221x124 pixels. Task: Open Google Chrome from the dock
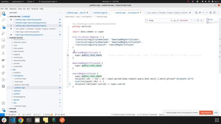click(x=21, y=120)
